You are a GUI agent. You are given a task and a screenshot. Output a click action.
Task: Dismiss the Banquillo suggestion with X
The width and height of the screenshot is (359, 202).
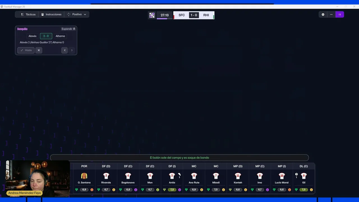pyautogui.click(x=39, y=50)
